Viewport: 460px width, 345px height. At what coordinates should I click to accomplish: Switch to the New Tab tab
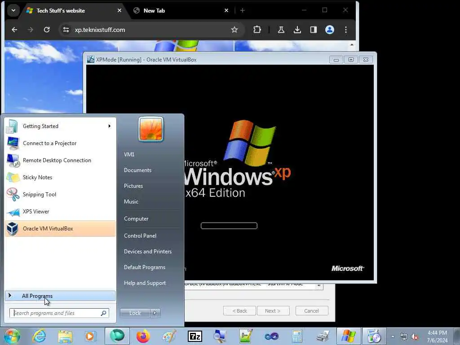pos(154,11)
